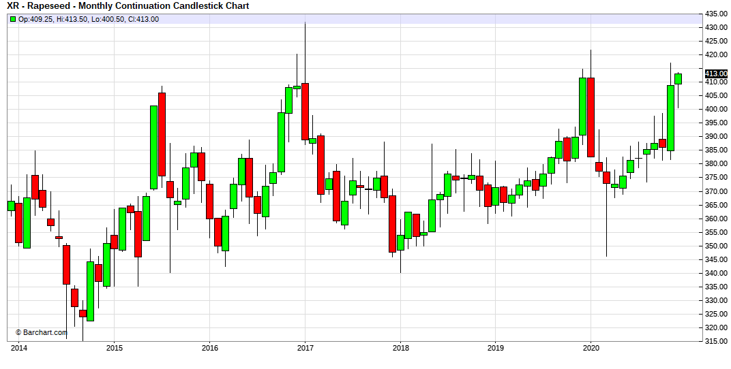The width and height of the screenshot is (731, 369).
Task: Click the 315.00 price axis label
Action: click(x=715, y=341)
